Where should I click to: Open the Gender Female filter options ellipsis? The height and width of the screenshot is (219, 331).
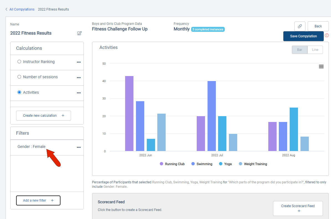[x=79, y=147]
